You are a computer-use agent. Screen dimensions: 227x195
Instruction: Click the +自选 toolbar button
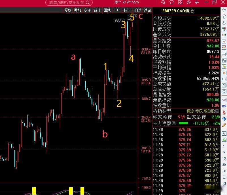pos(137,10)
